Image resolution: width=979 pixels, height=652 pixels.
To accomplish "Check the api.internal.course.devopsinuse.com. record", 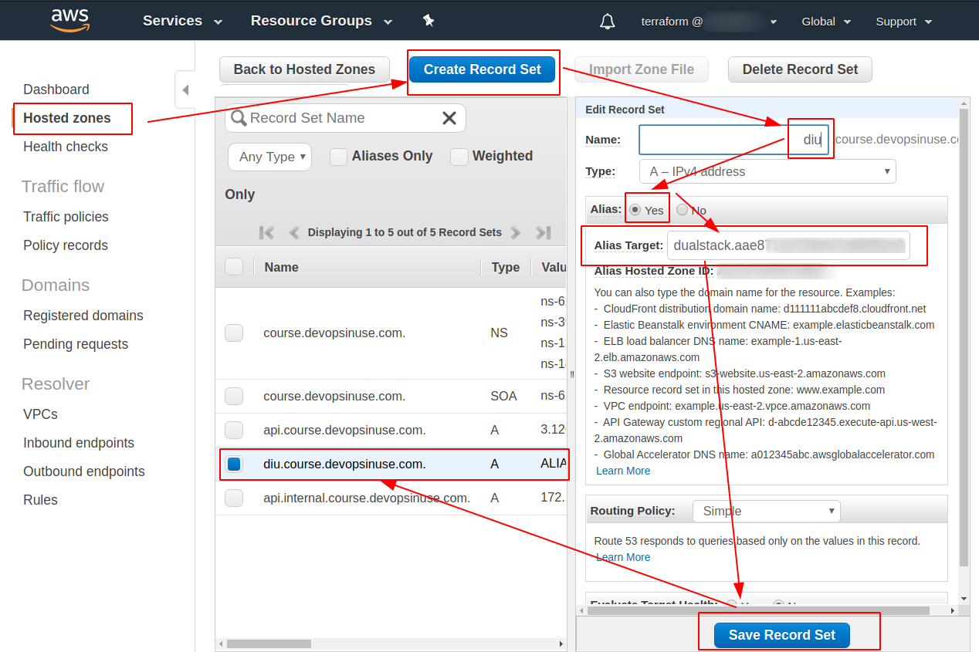I will coord(234,498).
